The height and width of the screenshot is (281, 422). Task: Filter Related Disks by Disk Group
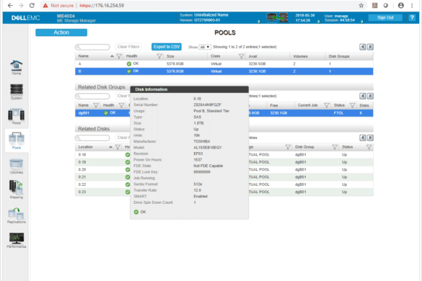(x=335, y=147)
